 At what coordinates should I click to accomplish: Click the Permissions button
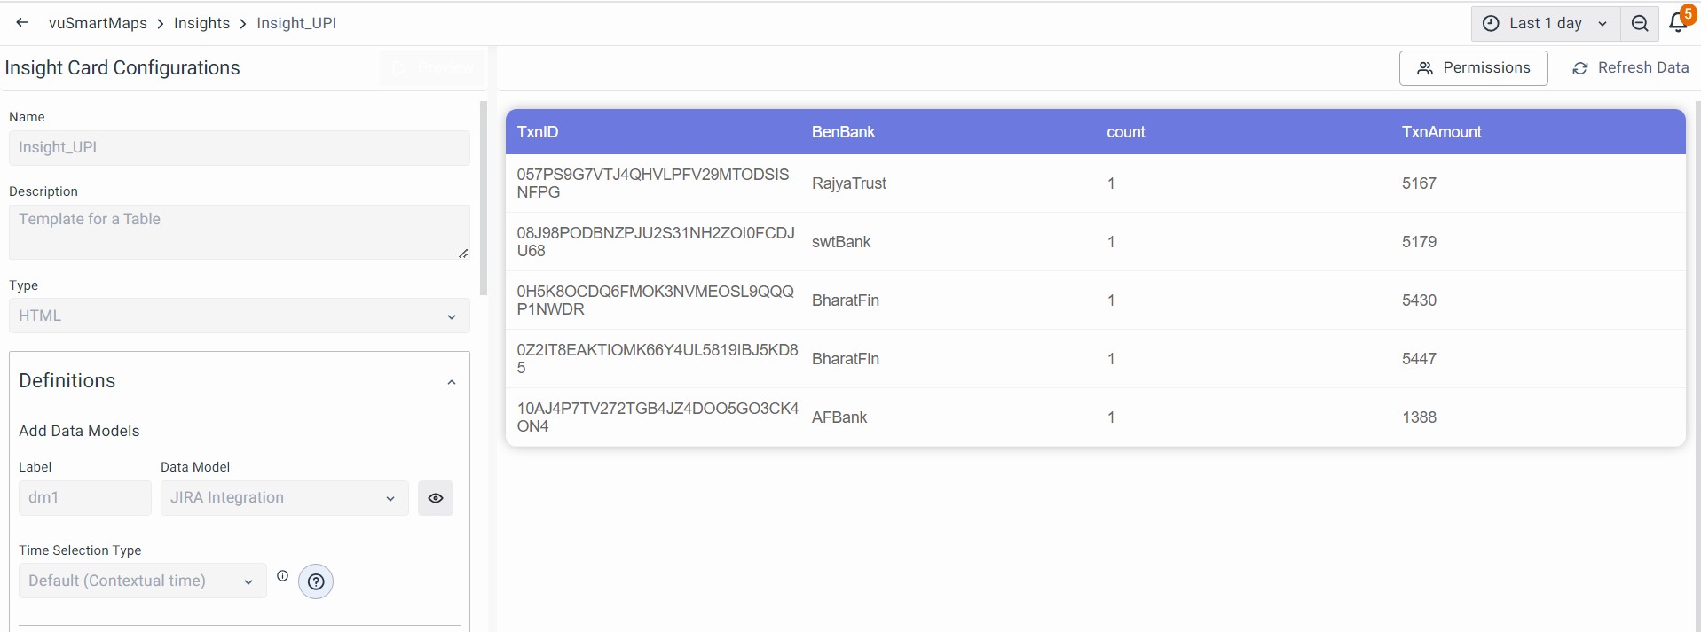click(1473, 68)
